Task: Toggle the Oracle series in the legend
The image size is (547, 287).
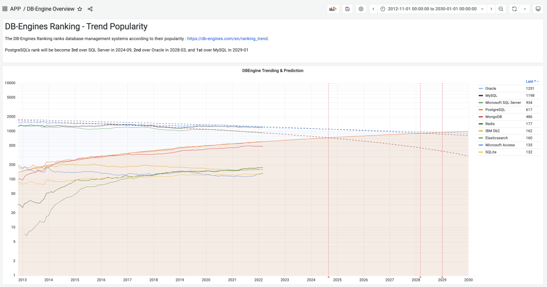Action: [490, 88]
